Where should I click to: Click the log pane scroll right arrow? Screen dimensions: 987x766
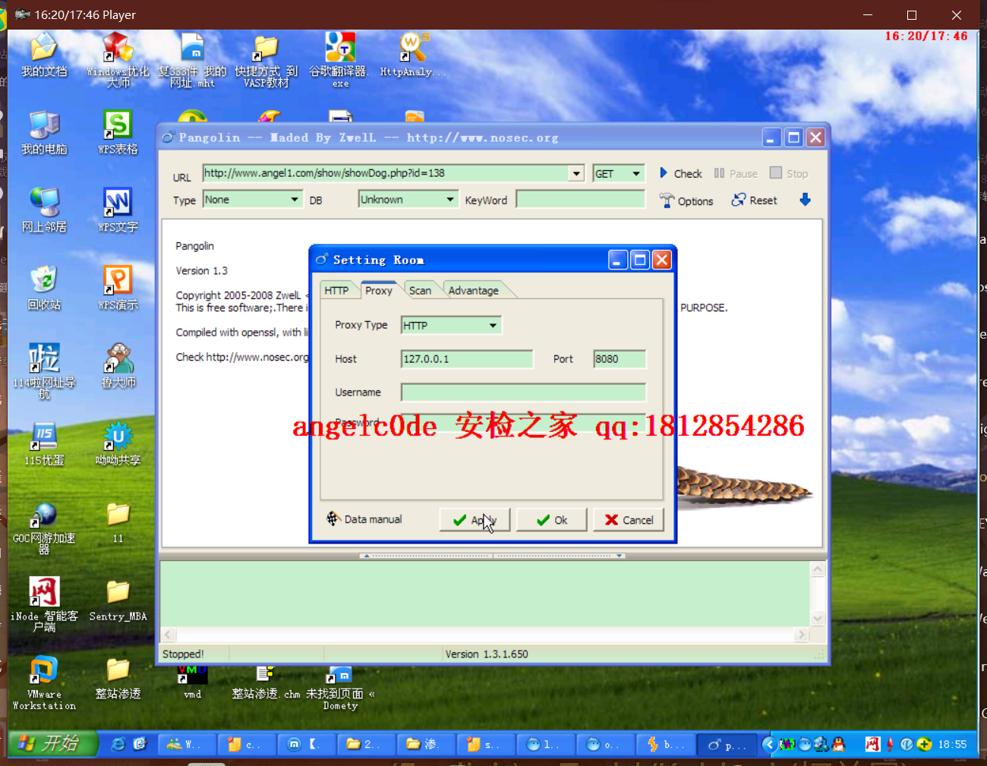click(802, 635)
